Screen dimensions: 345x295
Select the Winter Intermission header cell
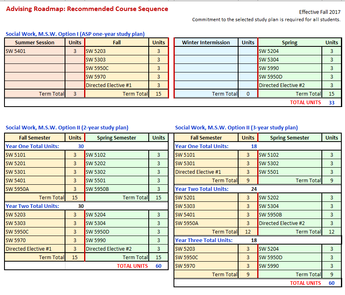click(x=206, y=42)
